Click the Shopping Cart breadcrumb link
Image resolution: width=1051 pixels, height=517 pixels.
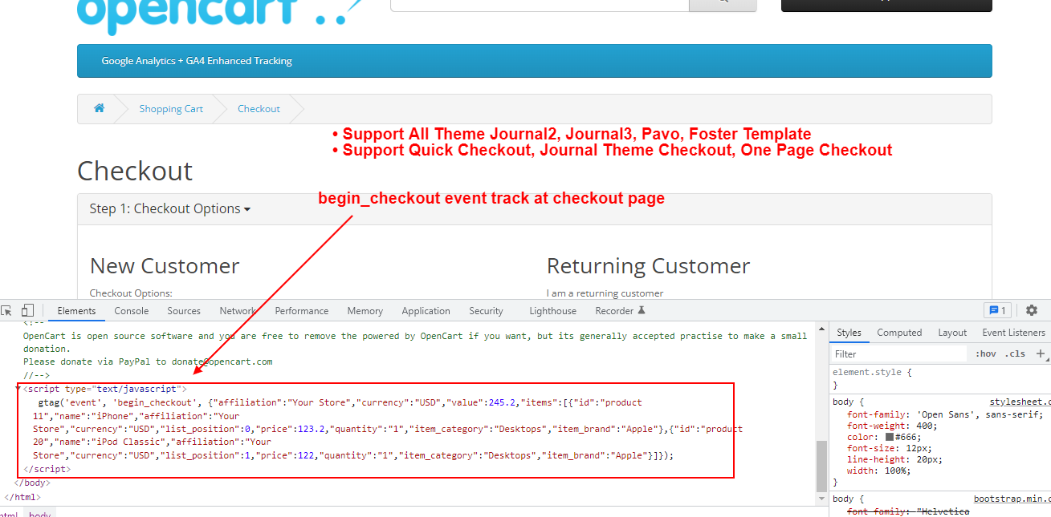pyautogui.click(x=171, y=109)
